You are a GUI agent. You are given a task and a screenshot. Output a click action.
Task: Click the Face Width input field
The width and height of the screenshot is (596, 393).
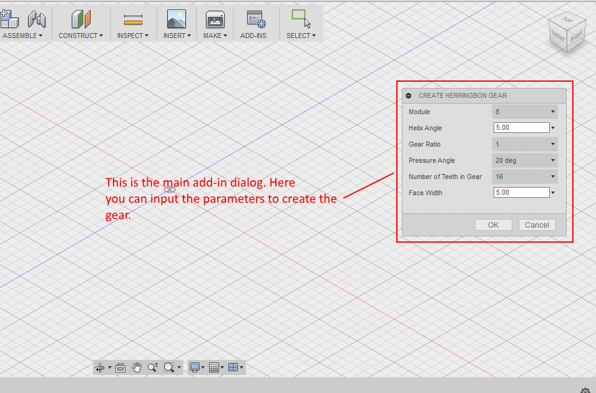point(521,192)
